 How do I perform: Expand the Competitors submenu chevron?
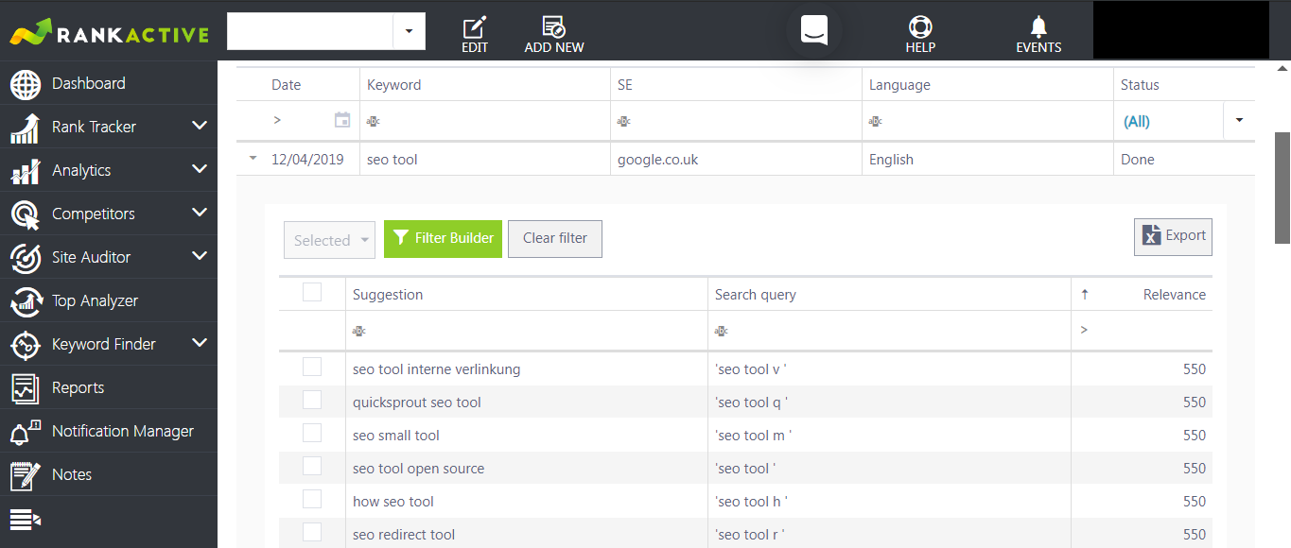click(x=200, y=212)
